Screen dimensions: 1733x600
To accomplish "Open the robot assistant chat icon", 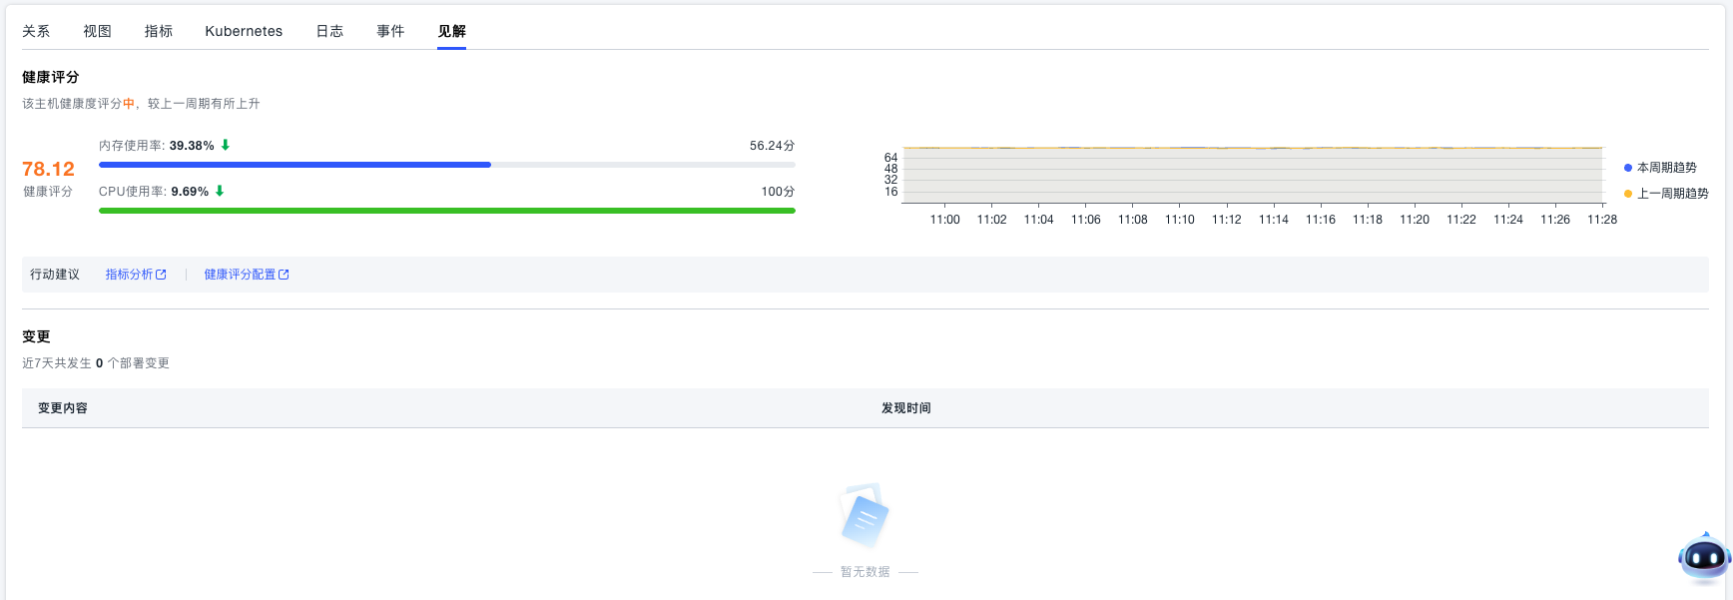I will point(1703,557).
